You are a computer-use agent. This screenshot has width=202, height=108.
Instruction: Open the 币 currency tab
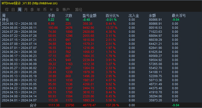click(x=45, y=10)
